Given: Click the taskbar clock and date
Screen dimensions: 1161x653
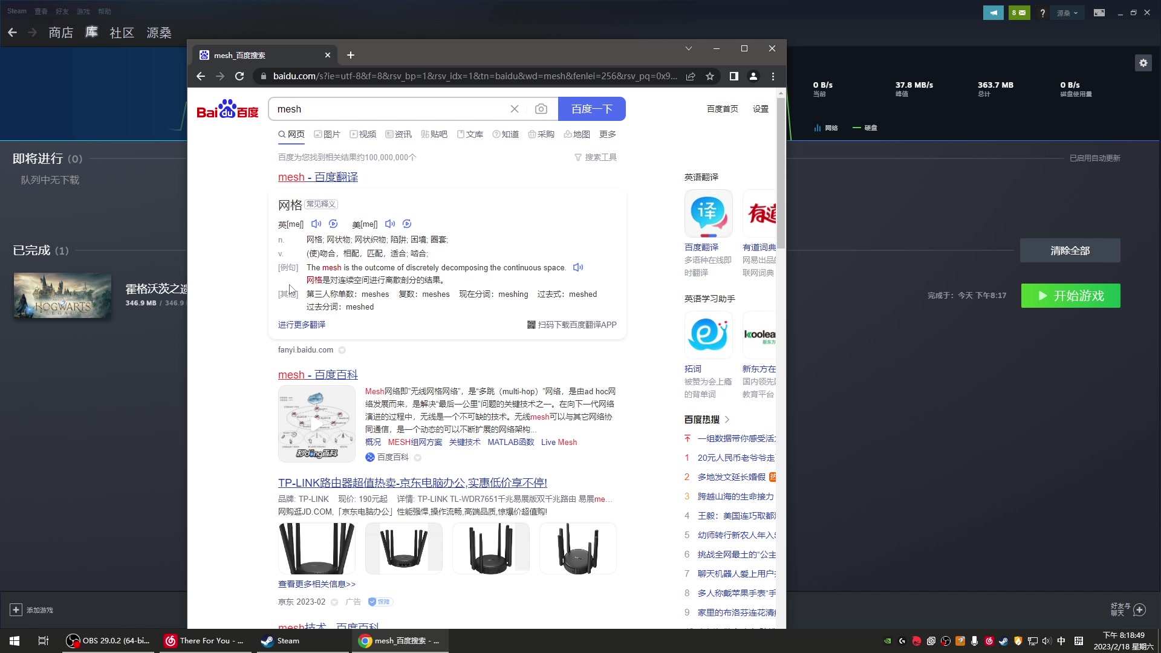Looking at the screenshot, I should (1124, 641).
